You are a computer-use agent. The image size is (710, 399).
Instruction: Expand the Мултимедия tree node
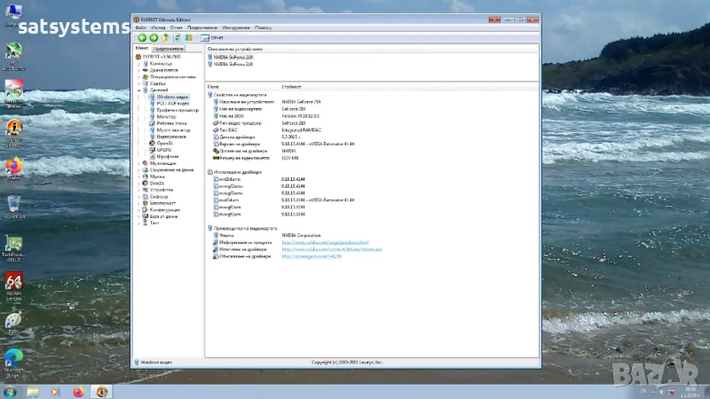138,163
